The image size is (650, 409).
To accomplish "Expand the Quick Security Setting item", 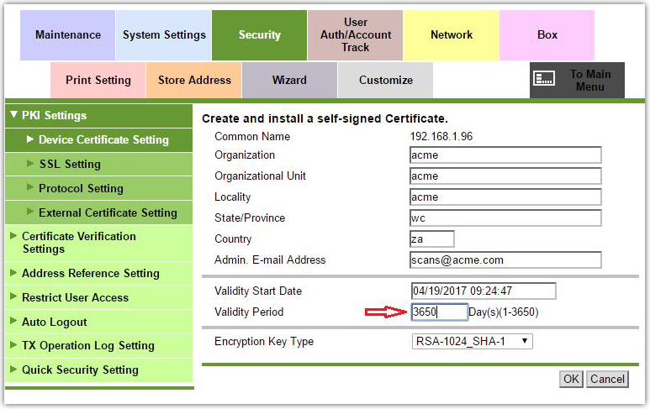I will (80, 370).
